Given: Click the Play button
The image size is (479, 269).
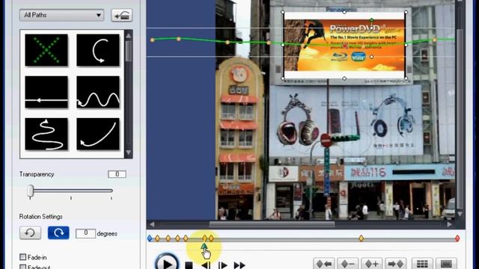Looking at the screenshot, I should [167, 263].
